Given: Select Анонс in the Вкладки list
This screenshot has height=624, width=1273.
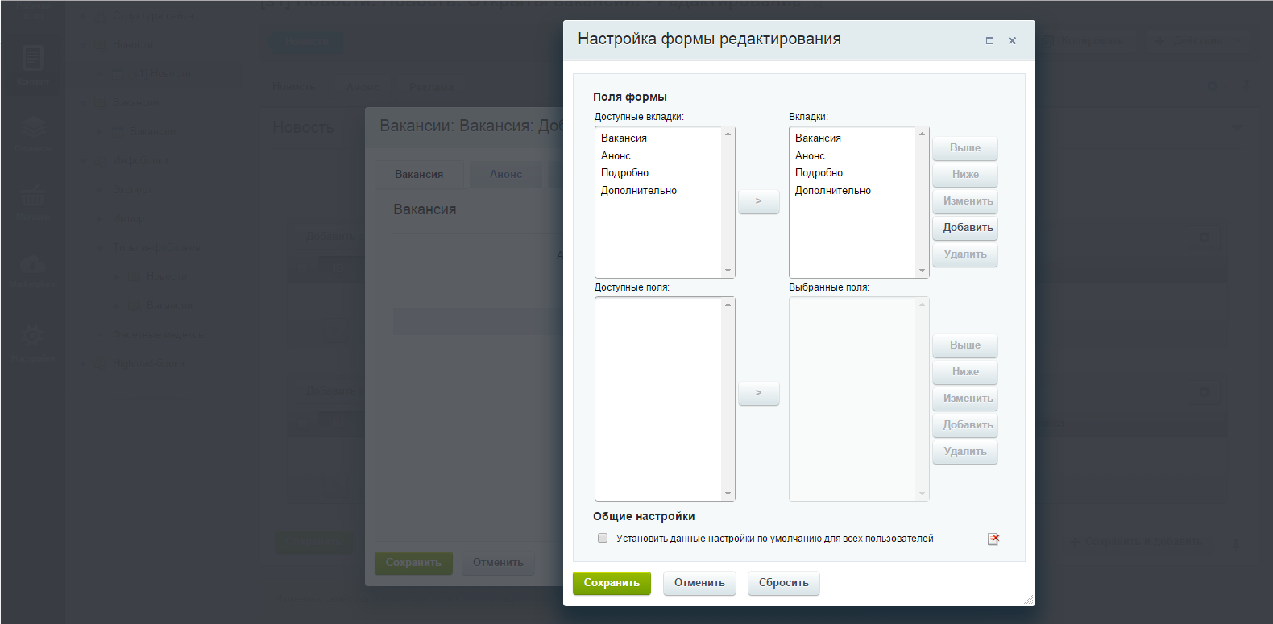Looking at the screenshot, I should tap(810, 156).
